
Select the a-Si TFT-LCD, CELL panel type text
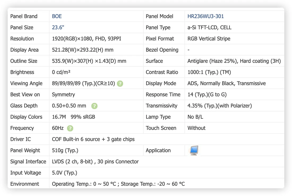coord(209,27)
